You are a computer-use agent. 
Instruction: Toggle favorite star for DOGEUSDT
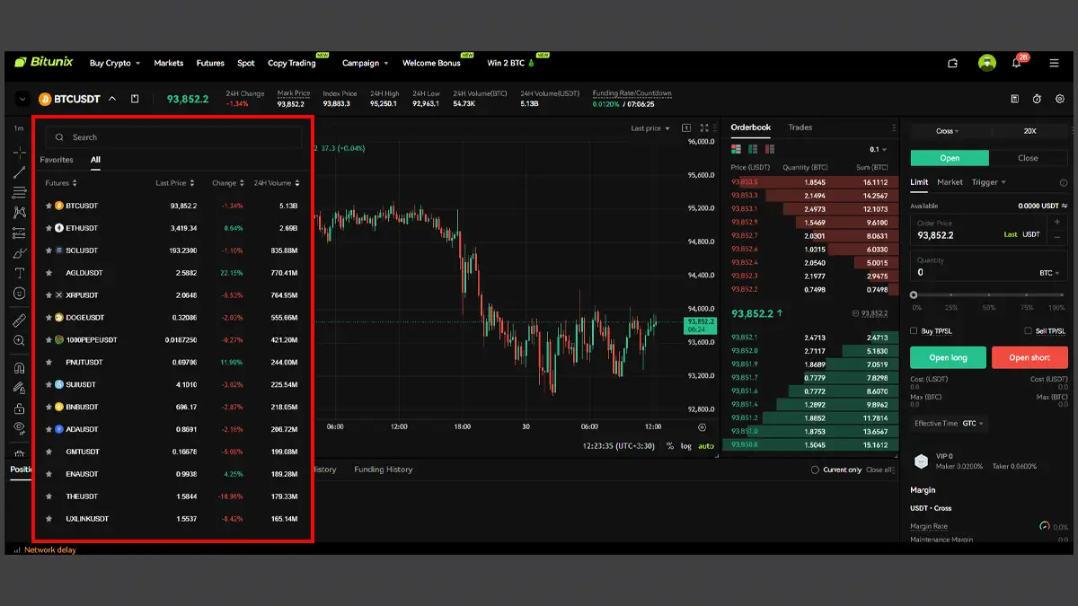[49, 318]
